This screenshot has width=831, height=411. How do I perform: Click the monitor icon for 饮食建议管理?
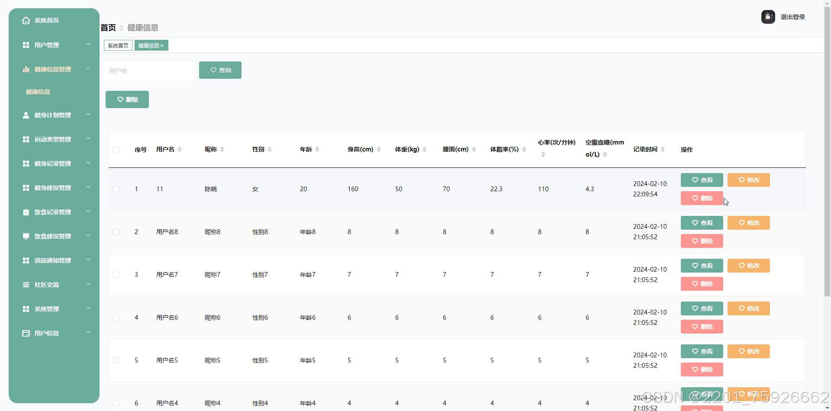tap(26, 236)
